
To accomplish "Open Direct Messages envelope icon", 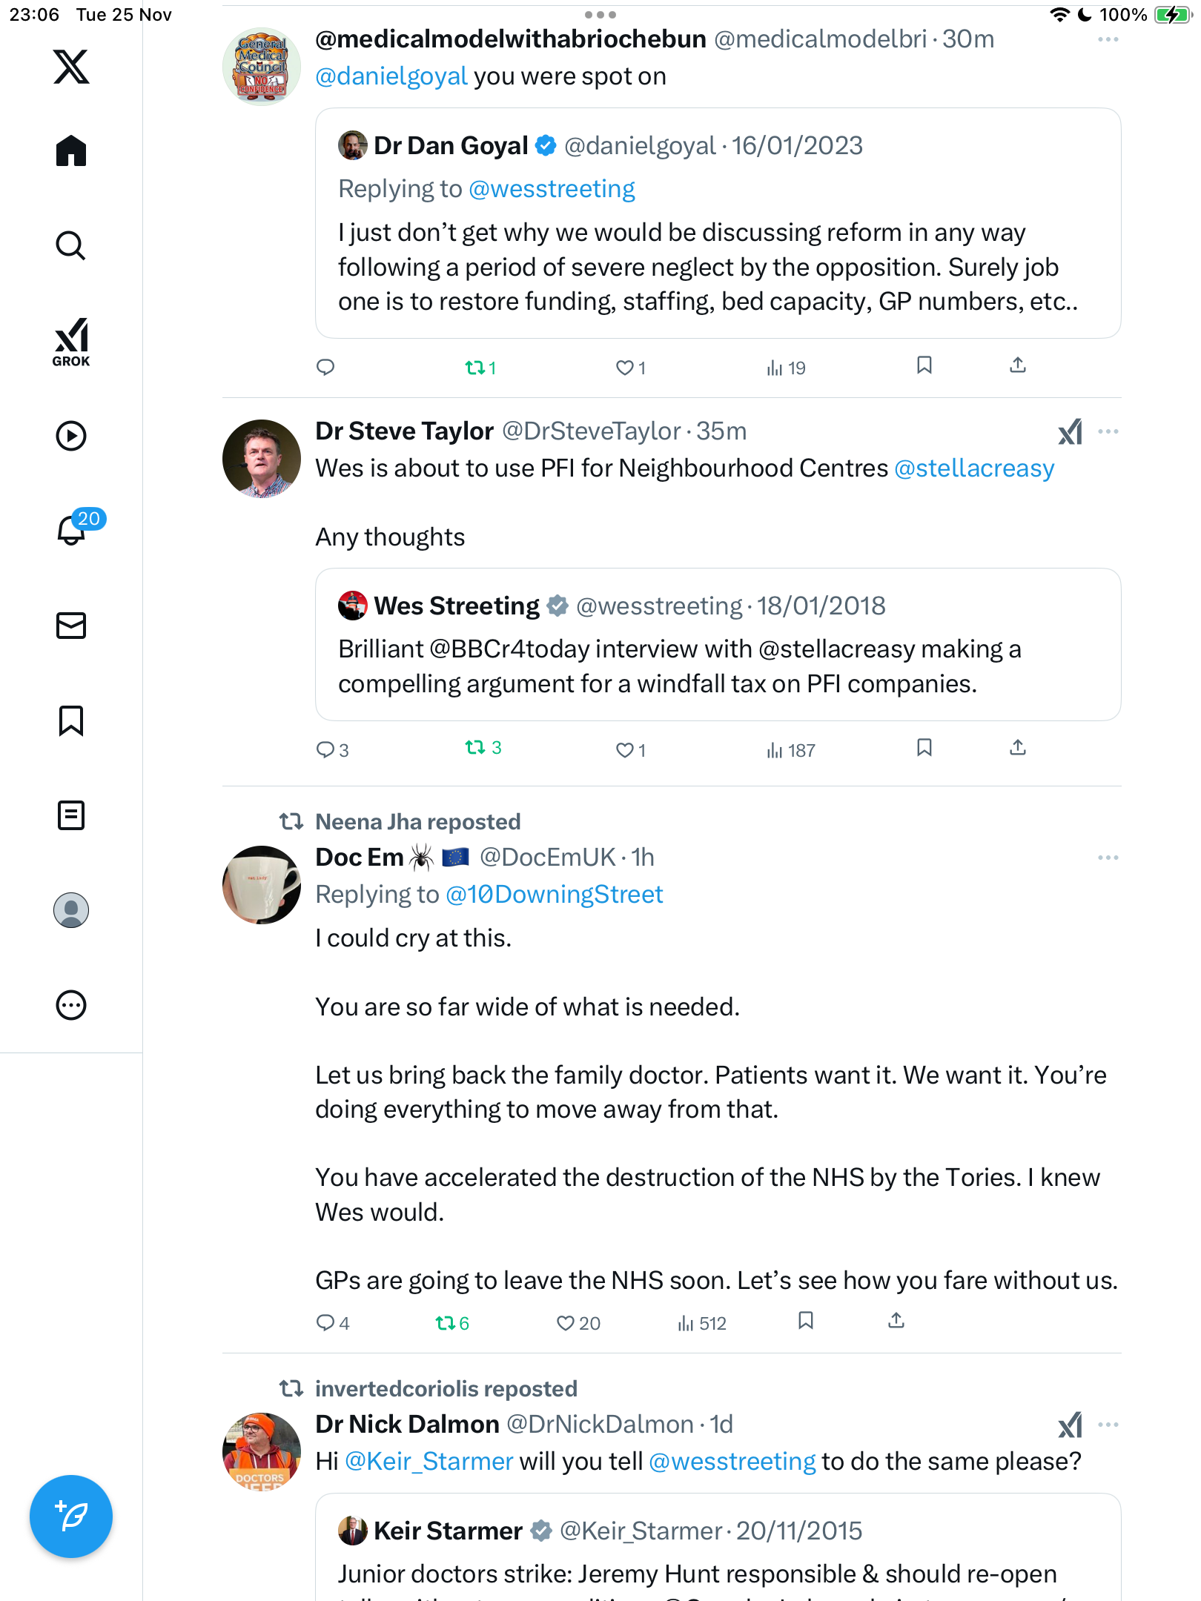I will (x=71, y=626).
